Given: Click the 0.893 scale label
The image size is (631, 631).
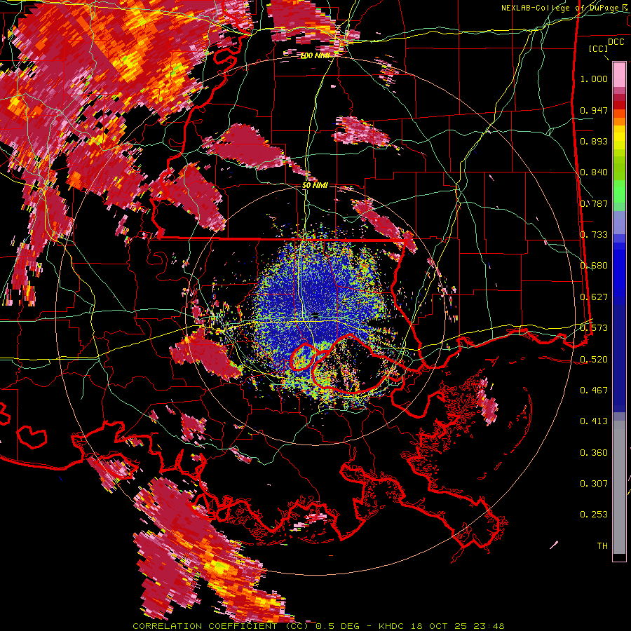Looking at the screenshot, I should pyautogui.click(x=594, y=141).
